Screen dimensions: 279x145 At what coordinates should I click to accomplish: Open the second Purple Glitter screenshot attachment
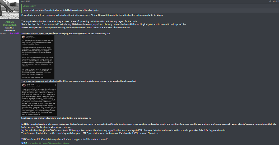(39, 99)
